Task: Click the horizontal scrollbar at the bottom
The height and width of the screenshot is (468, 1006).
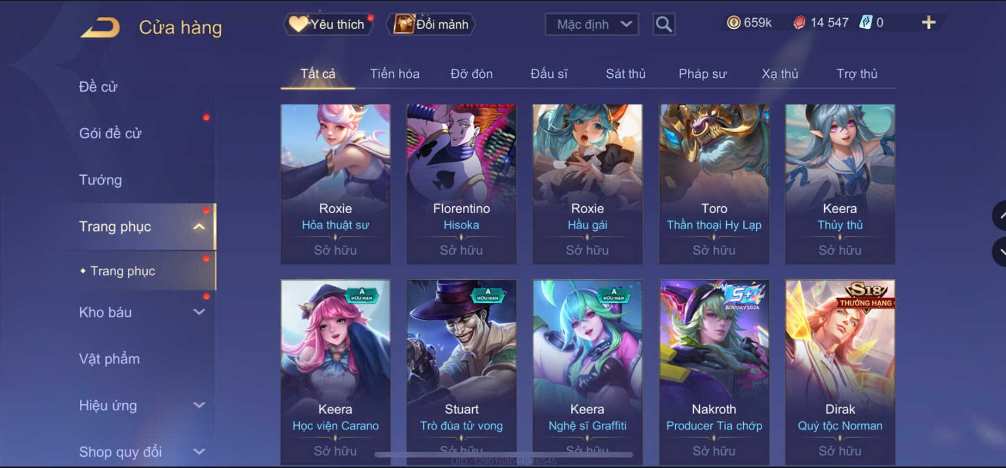Action: tap(503, 455)
